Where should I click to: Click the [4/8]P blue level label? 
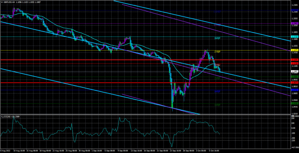click(217, 91)
